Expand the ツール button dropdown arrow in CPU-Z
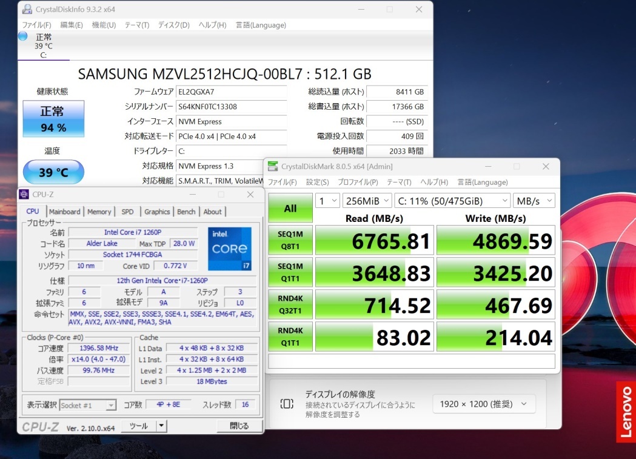Screen dimensions: 636x459 pyautogui.click(x=161, y=426)
